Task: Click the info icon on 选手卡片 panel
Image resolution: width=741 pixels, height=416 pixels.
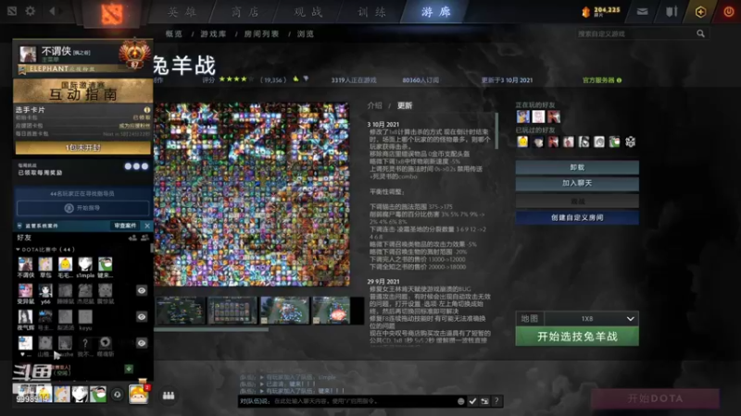Action: [x=146, y=110]
